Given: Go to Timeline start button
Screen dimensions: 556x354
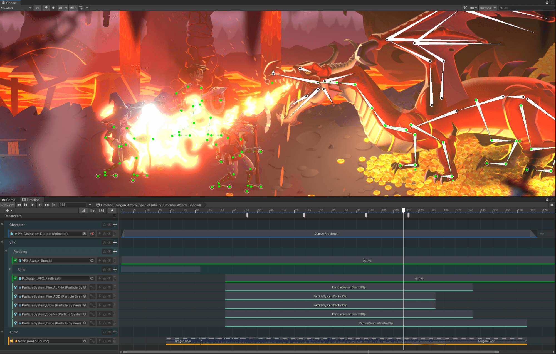Looking at the screenshot, I should (19, 205).
